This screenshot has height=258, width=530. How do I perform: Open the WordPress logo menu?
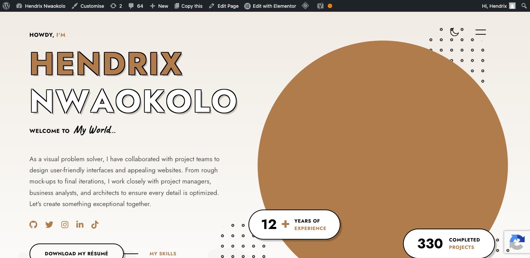(x=6, y=6)
